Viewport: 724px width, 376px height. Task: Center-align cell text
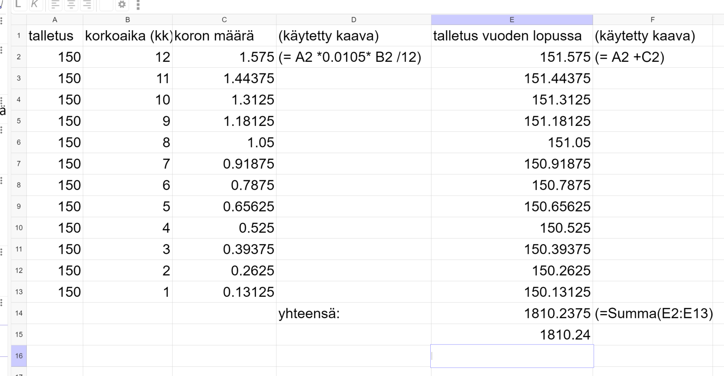pos(71,4)
